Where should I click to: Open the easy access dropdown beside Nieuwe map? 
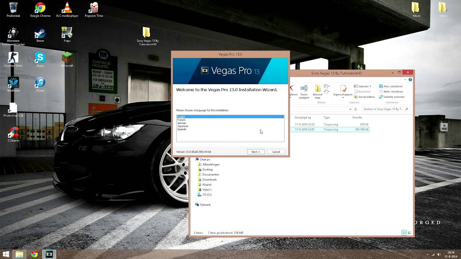327,91
